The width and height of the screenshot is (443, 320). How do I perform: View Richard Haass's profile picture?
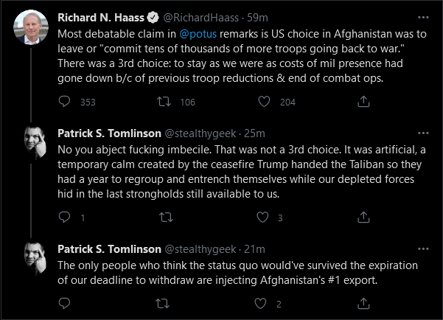pos(31,27)
